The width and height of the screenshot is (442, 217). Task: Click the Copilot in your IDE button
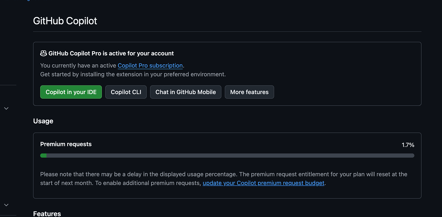coord(71,92)
